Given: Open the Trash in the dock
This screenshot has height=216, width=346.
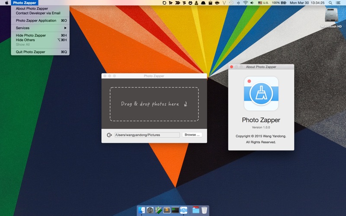Looking at the screenshot, I should (x=204, y=210).
